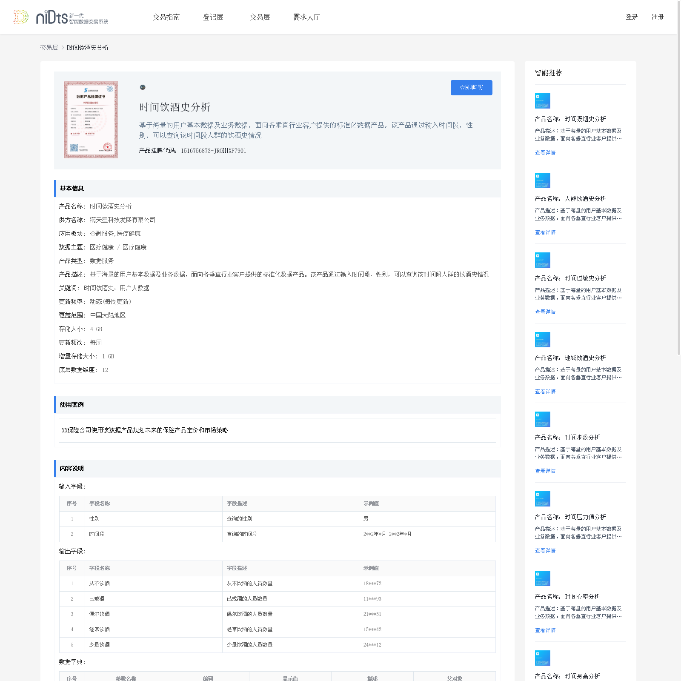Viewport: 681px width, 681px height.
Task: Click the 注册 link
Action: click(x=658, y=17)
